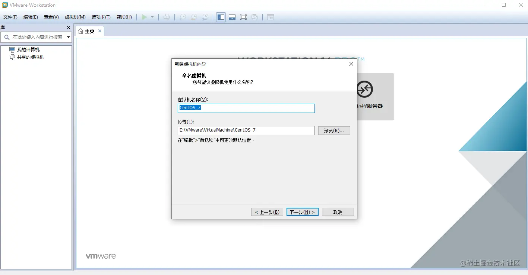Click the 浏览(R)... browse button
The width and height of the screenshot is (528, 275).
pyautogui.click(x=334, y=130)
